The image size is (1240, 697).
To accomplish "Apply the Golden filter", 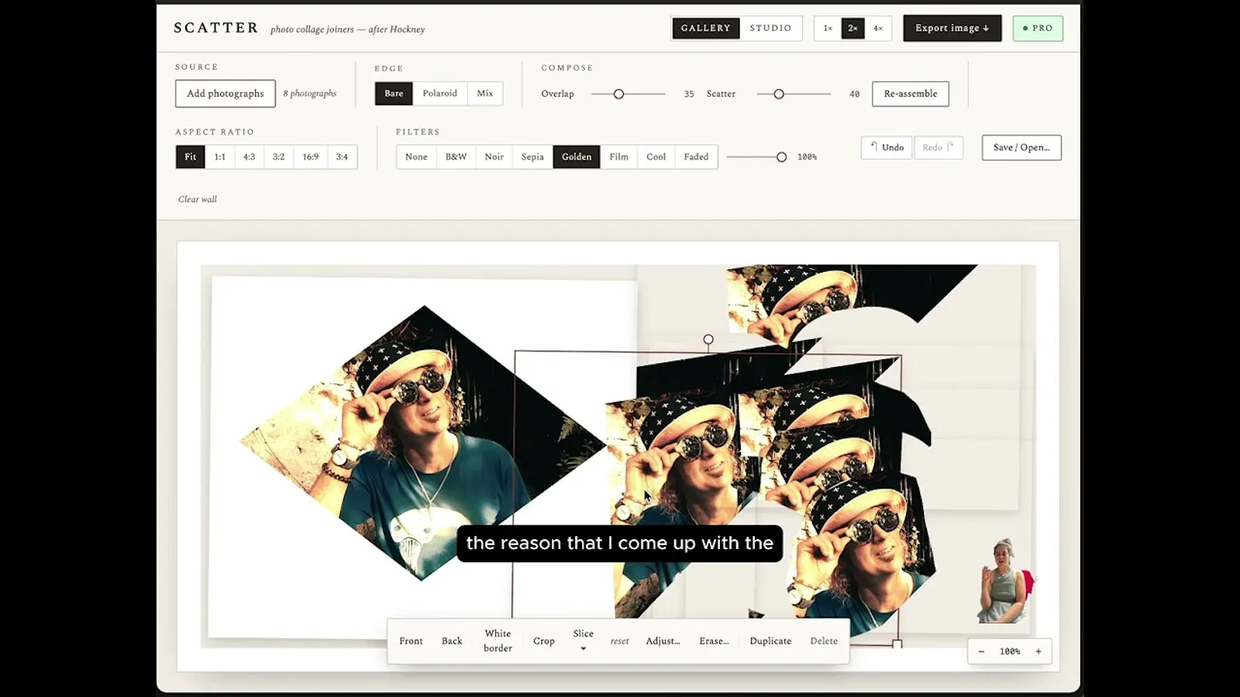I will coord(577,156).
